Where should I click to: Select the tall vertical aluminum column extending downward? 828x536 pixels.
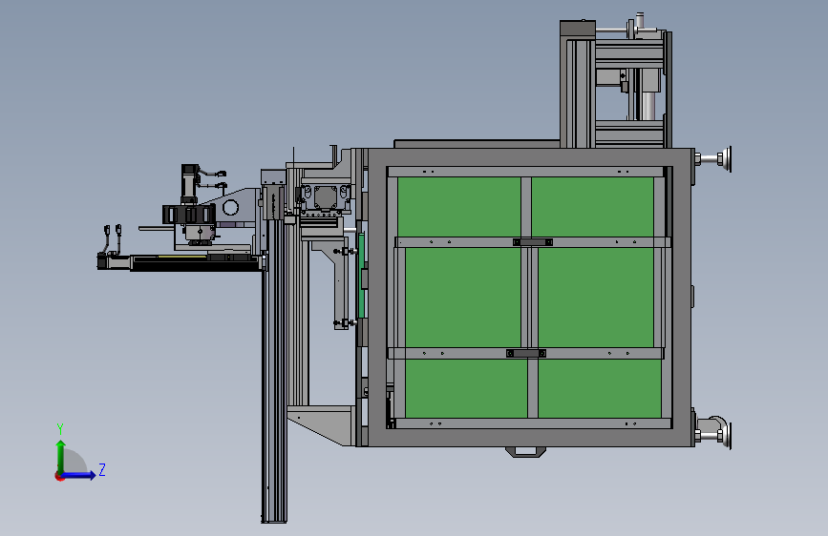coord(274,369)
